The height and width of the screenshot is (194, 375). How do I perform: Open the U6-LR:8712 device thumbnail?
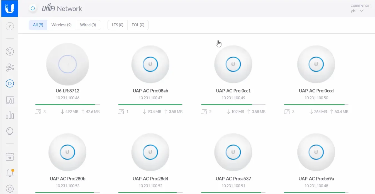point(67,64)
